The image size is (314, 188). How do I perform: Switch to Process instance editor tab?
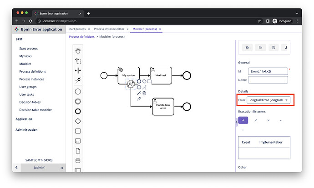click(x=109, y=29)
